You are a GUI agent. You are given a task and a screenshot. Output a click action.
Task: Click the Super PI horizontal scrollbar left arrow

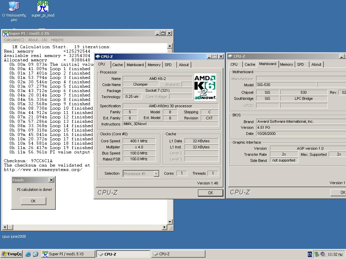click(5, 227)
